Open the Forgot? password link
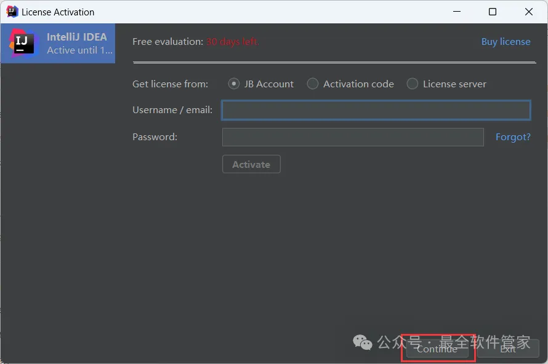The height and width of the screenshot is (364, 548). click(x=513, y=136)
